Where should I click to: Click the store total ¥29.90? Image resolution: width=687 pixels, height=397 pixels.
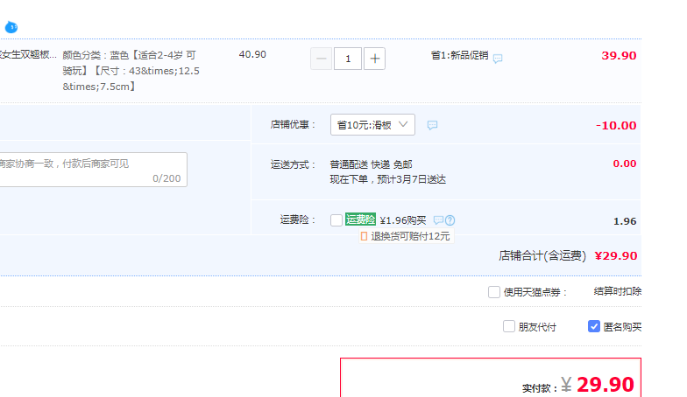coord(615,255)
